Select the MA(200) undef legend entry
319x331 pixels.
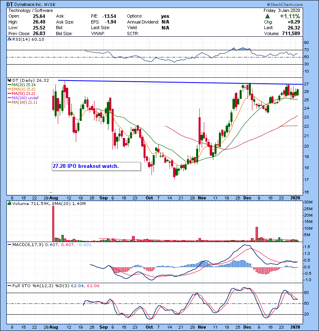point(23,98)
